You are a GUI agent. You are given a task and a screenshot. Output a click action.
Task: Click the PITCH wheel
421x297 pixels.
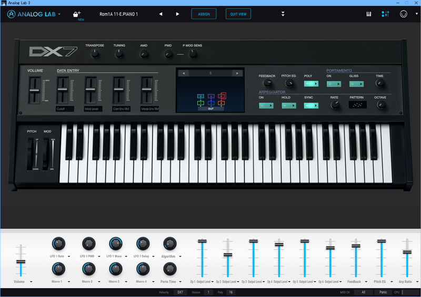tap(32, 153)
